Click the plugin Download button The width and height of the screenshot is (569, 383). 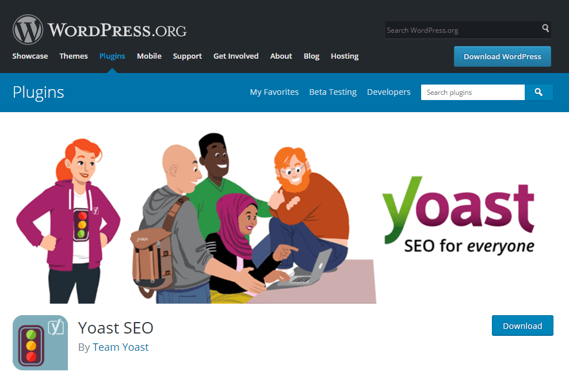pos(522,325)
